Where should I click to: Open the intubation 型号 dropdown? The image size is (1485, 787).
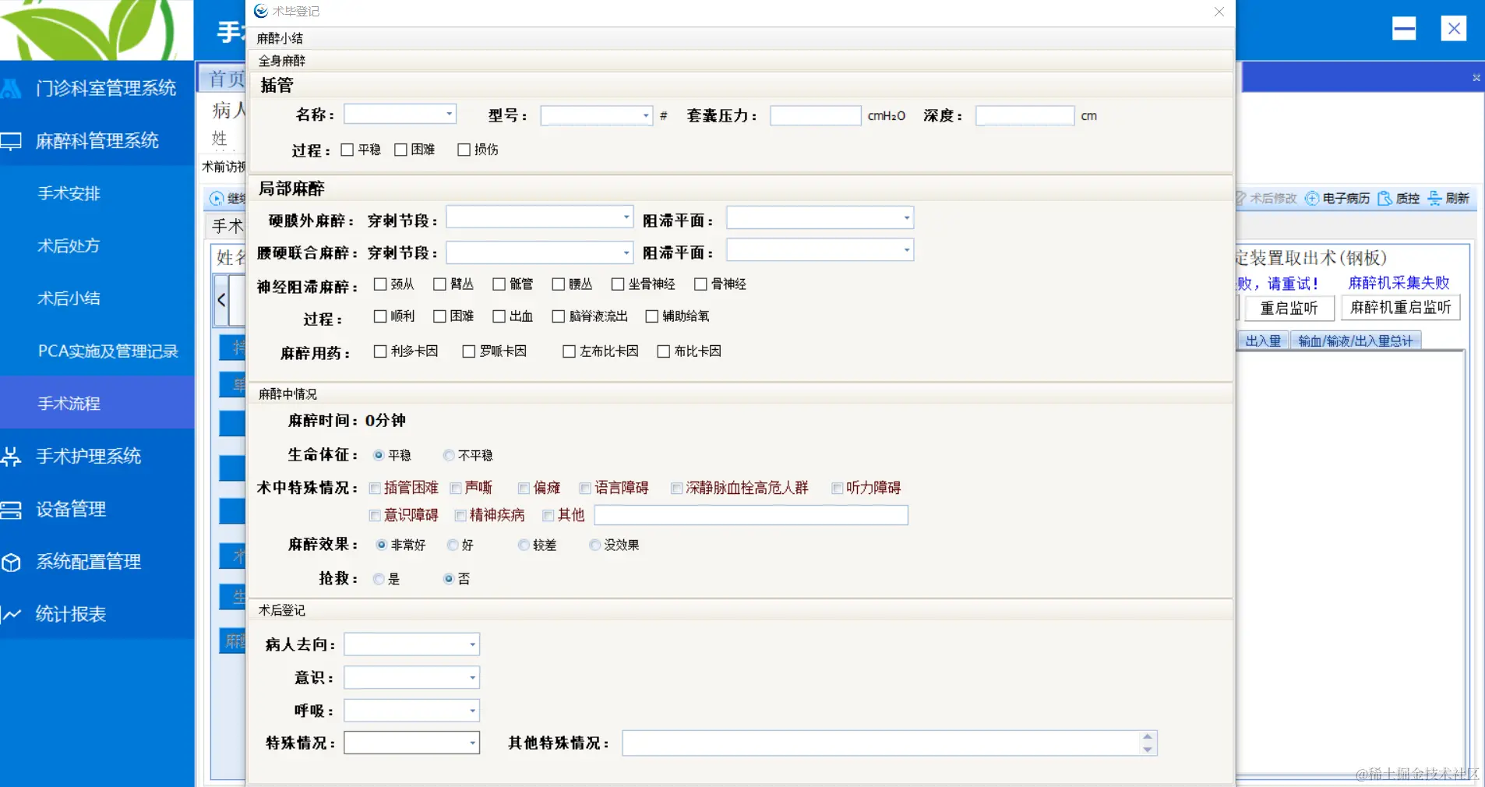646,115
